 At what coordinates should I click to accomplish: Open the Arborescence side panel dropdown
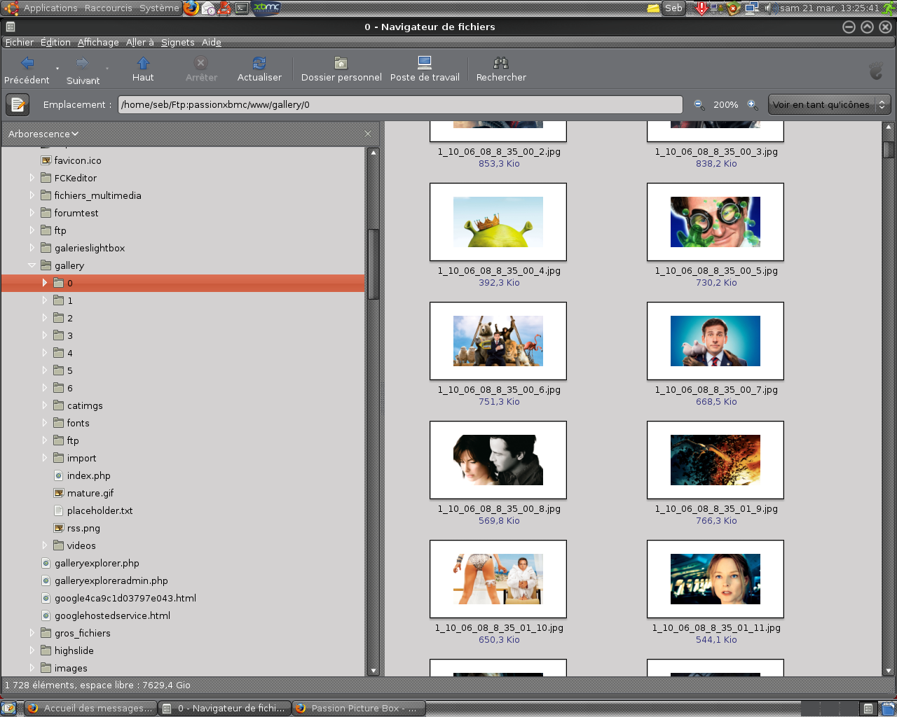pyautogui.click(x=43, y=134)
